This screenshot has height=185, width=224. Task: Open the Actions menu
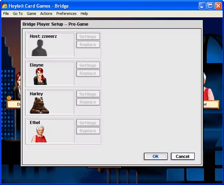coord(46,14)
